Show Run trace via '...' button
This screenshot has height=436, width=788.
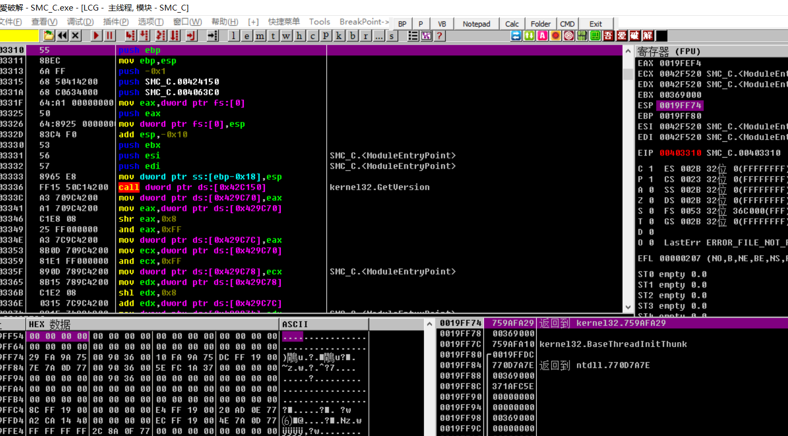[379, 36]
